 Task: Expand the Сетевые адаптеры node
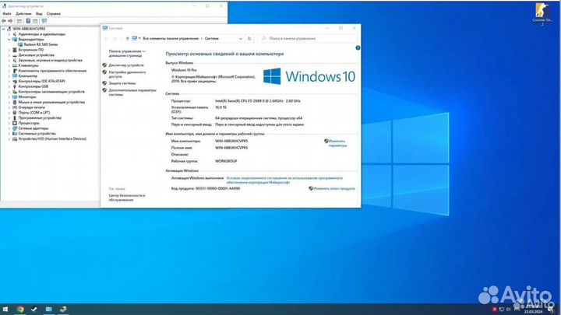click(9, 128)
